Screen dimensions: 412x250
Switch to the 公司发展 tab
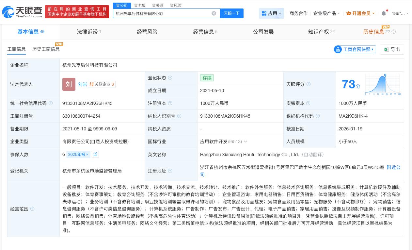[263, 32]
